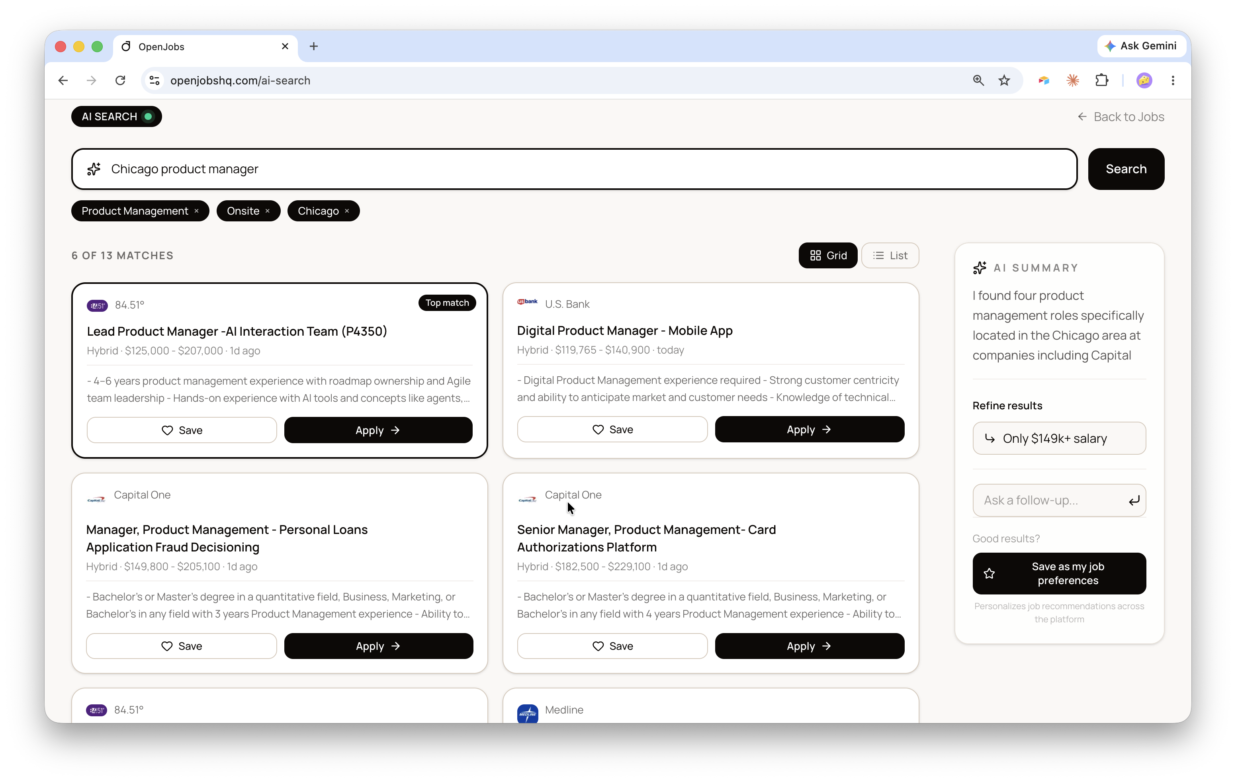Apply to Card Authorizations Platform job

click(x=810, y=645)
